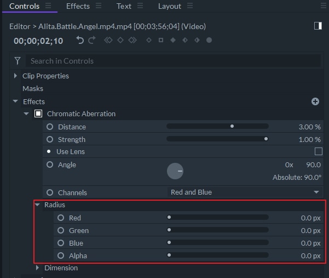Click the Search in Controls field

[x=164, y=61]
